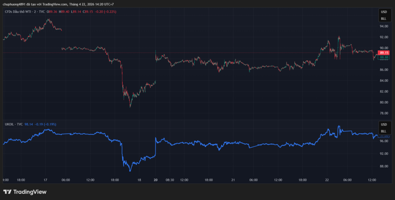The image size is (395, 200).
Task: Click the red 89.15 current price label
Action: (x=383, y=53)
